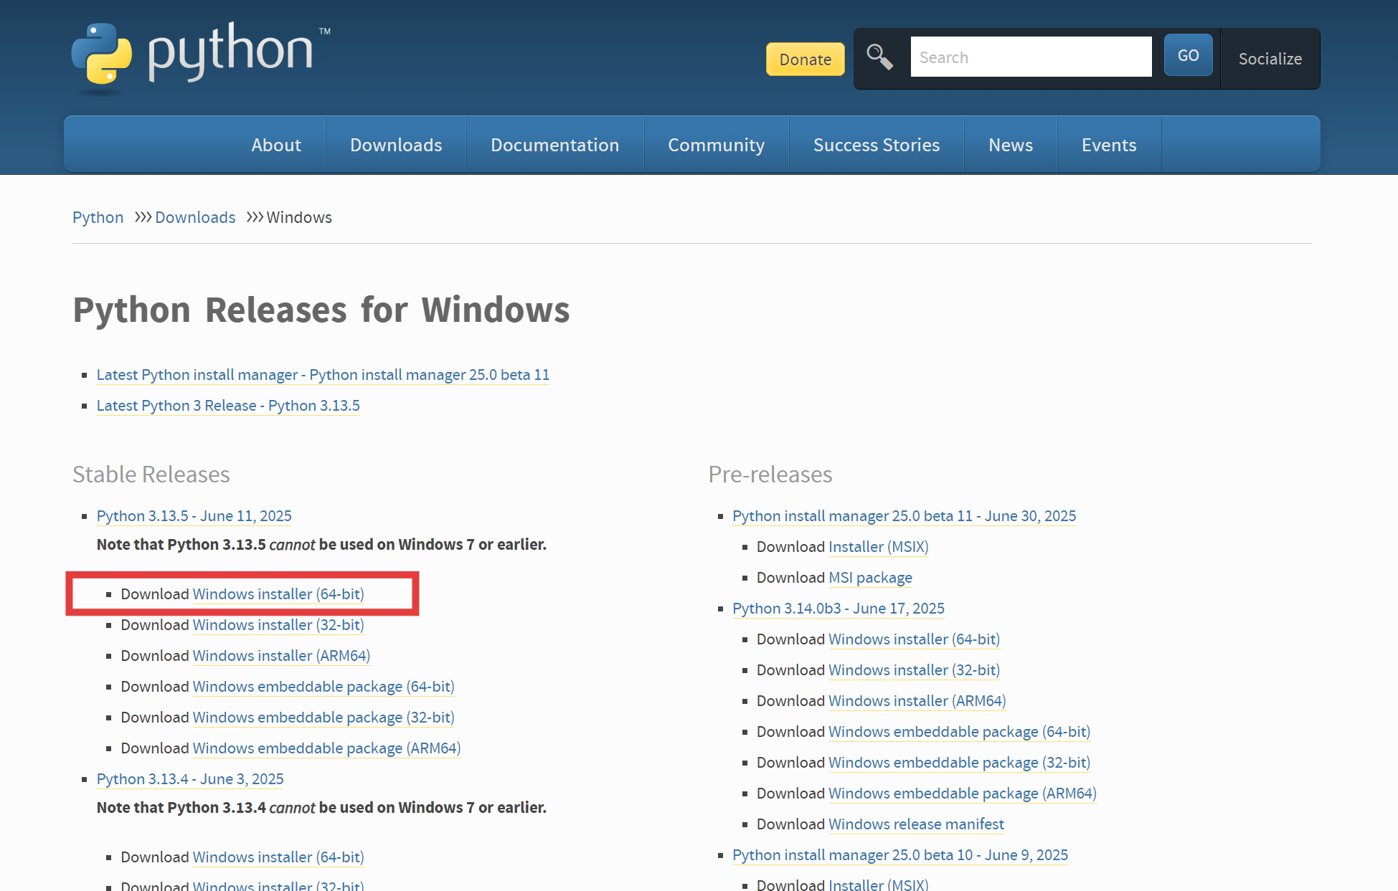Open Latest Python 3 Release - Python 3.13.5 link
Image resolution: width=1398 pixels, height=891 pixels.
click(228, 406)
